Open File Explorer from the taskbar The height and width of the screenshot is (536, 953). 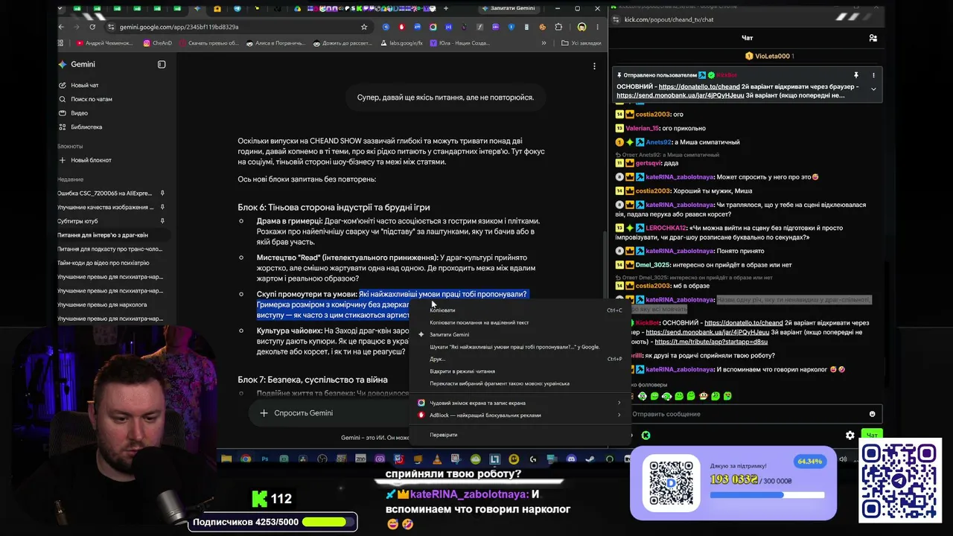[226, 459]
